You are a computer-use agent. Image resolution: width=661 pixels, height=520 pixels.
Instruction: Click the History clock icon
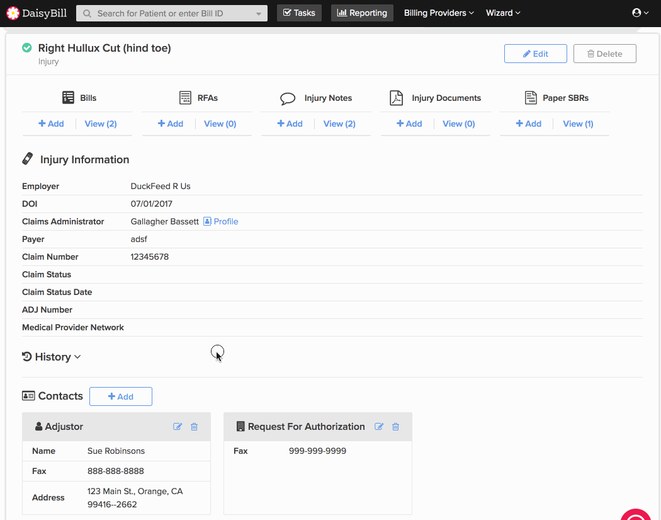[27, 357]
